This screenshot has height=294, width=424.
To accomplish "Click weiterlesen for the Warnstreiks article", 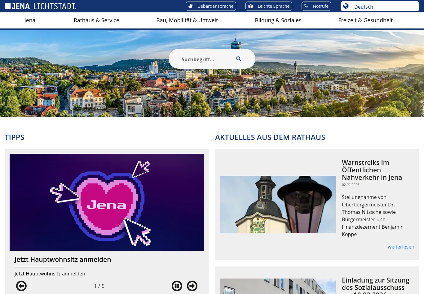I will [x=401, y=247].
